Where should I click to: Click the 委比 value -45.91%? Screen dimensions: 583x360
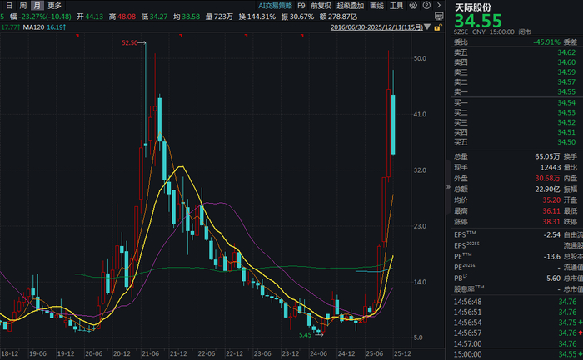[546, 42]
